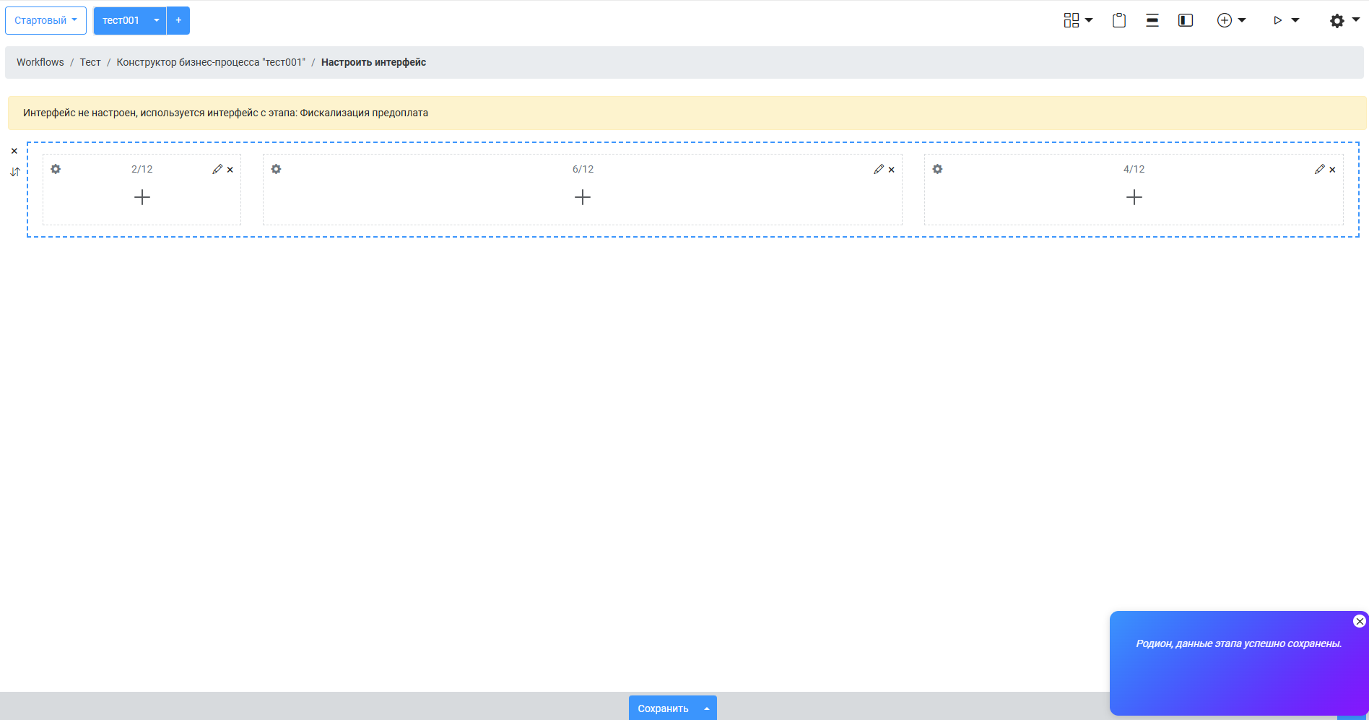1369x720 pixels.
Task: Click the Сохранить button
Action: (663, 708)
